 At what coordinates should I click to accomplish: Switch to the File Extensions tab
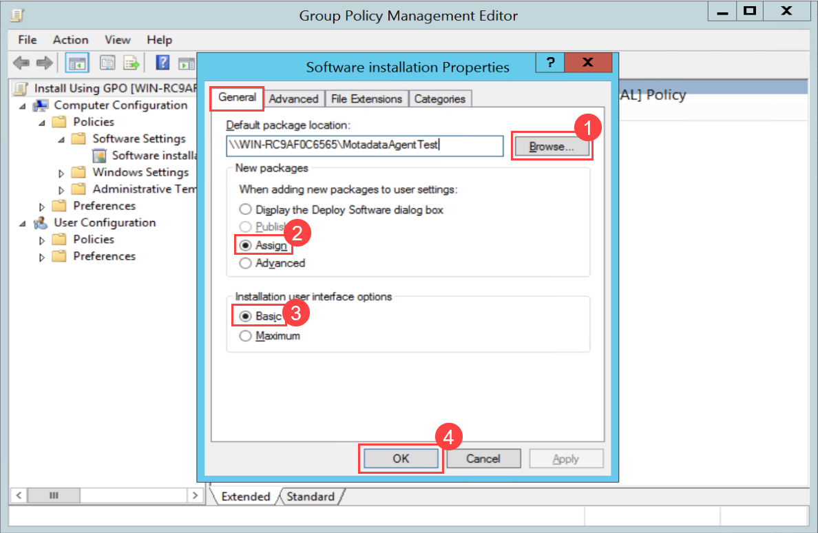[x=366, y=99]
